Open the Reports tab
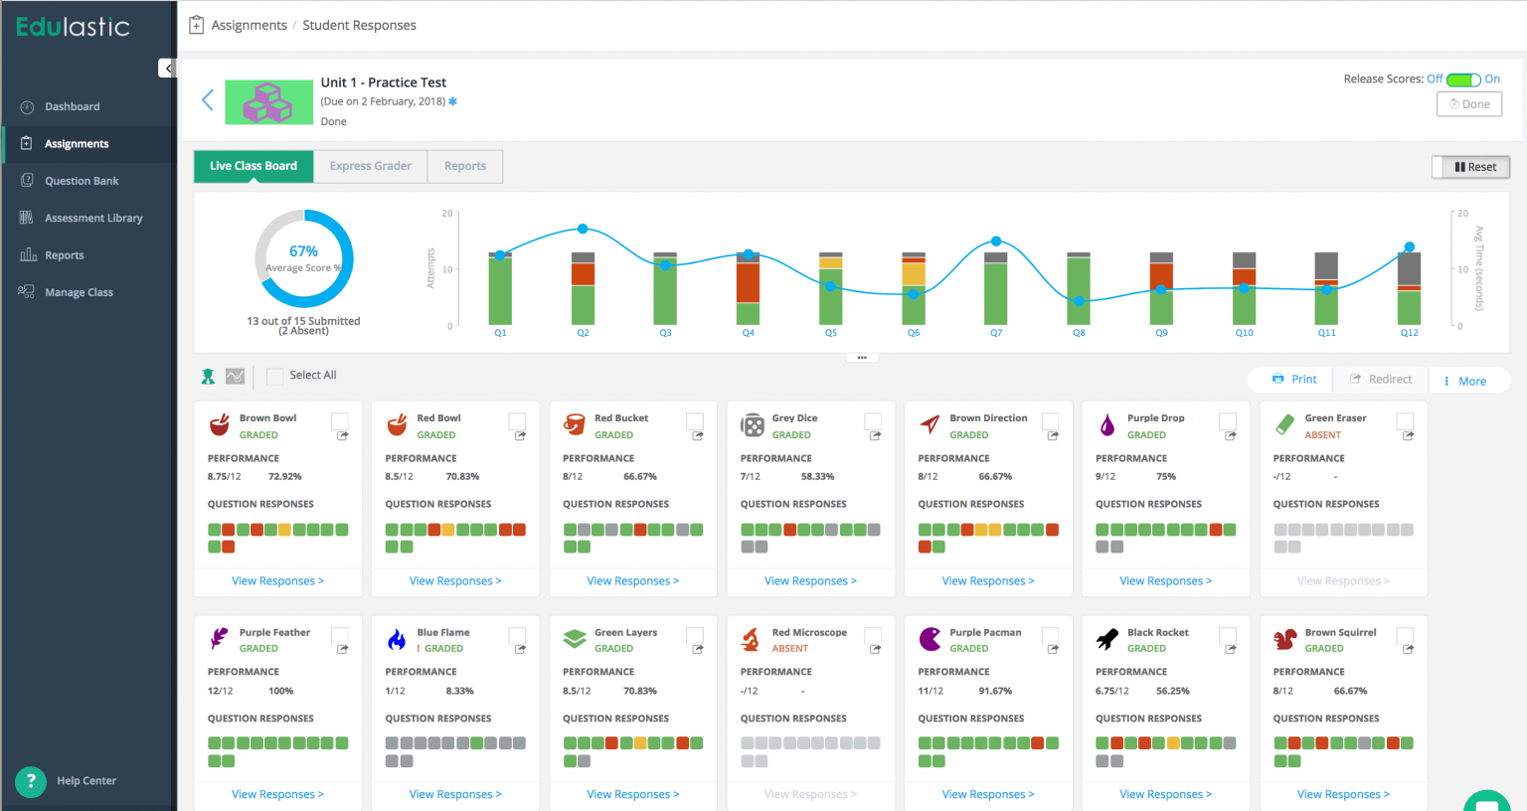Image resolution: width=1527 pixels, height=811 pixels. 464,166
